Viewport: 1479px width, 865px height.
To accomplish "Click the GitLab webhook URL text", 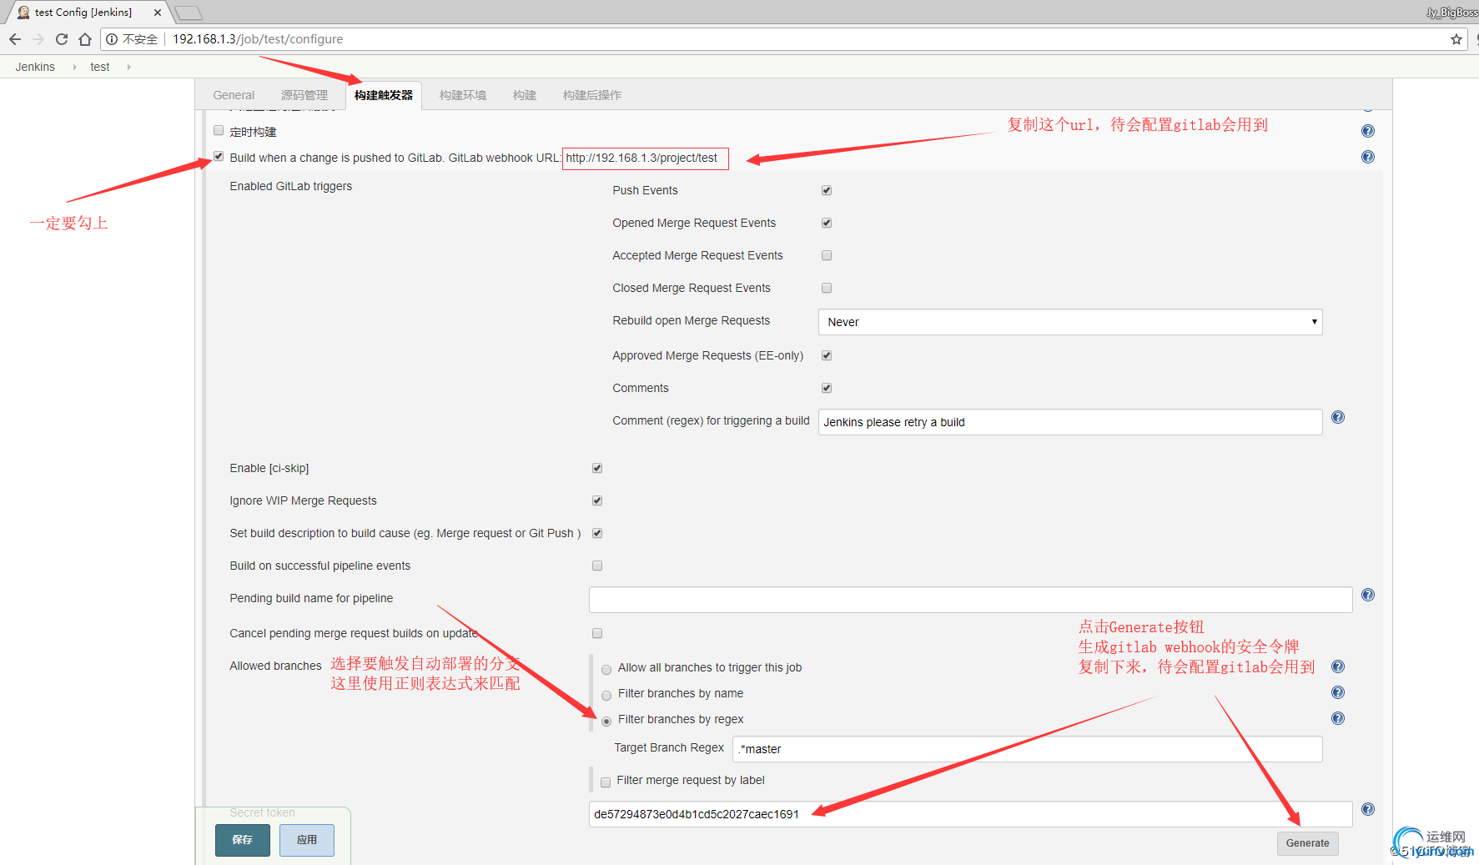I will (x=641, y=158).
